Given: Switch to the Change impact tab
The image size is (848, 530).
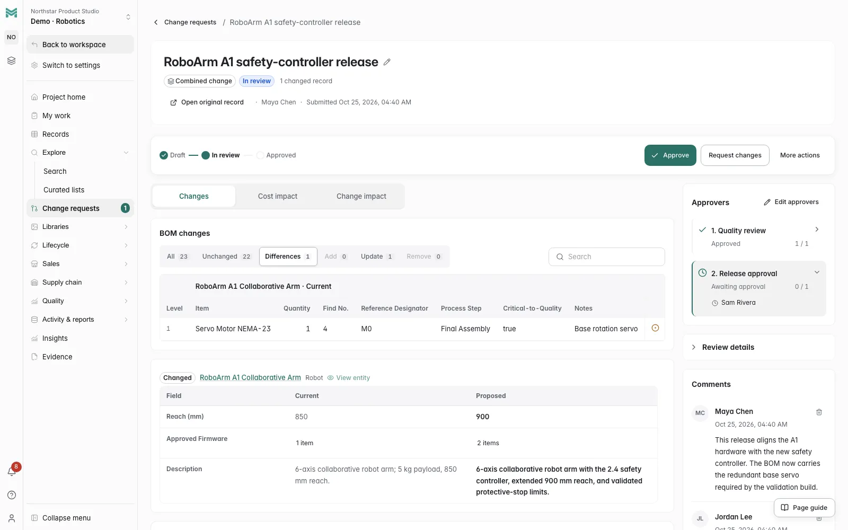Looking at the screenshot, I should pyautogui.click(x=361, y=196).
